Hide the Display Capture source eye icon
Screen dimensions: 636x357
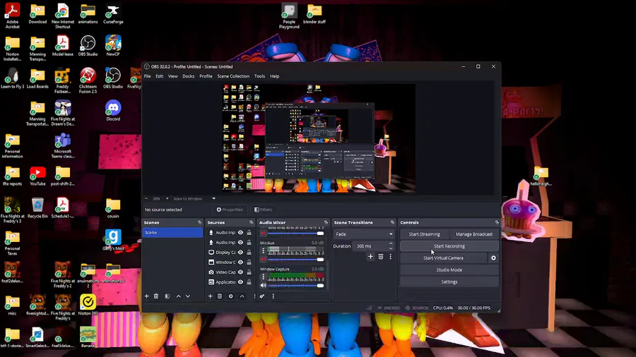[240, 252]
